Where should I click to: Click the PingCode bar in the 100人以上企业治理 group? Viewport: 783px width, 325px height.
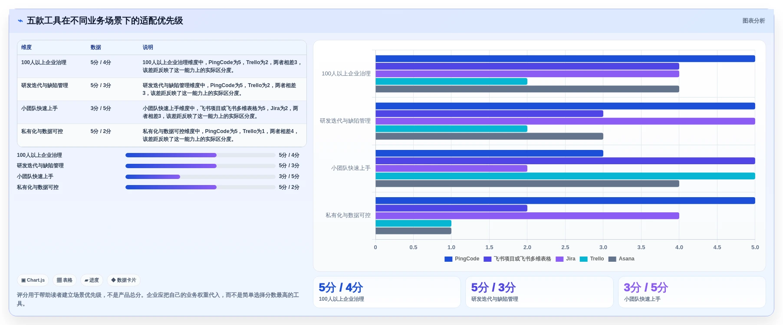point(565,58)
